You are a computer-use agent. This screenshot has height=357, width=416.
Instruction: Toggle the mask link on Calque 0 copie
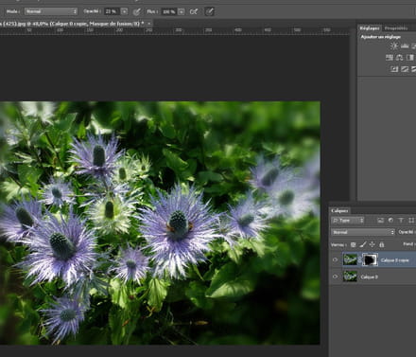click(x=360, y=259)
